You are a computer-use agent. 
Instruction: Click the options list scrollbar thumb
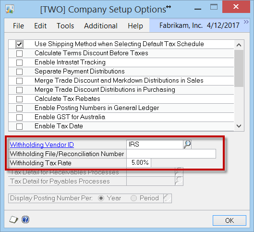[x=239, y=68]
